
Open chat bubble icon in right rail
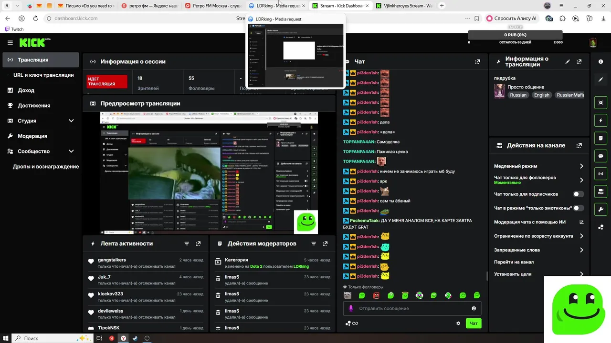click(x=600, y=156)
